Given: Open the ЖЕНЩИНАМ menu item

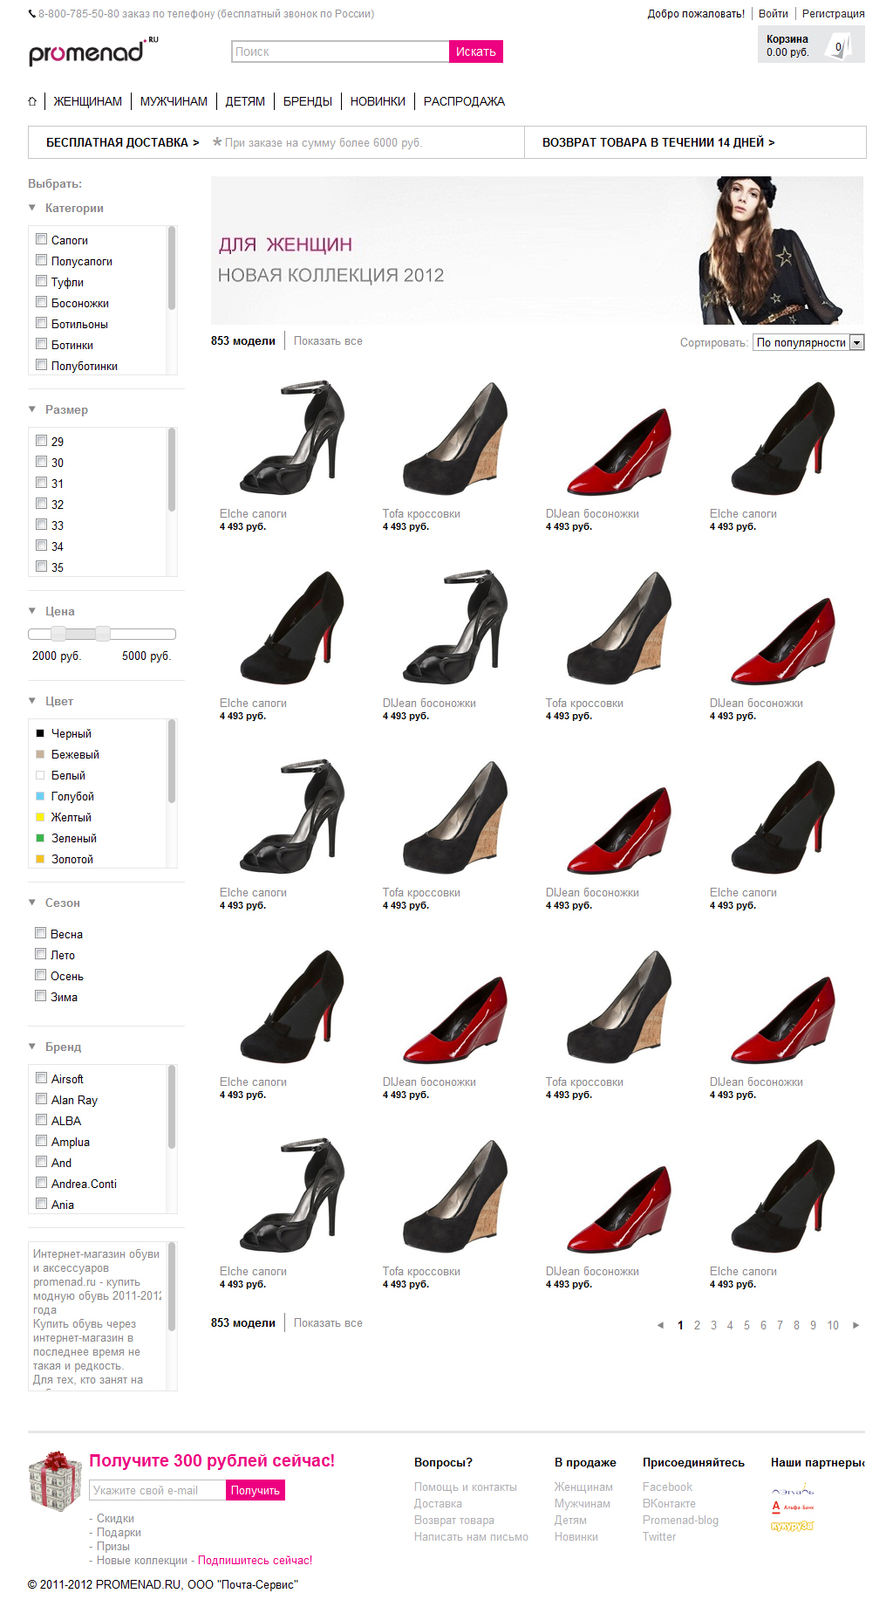Looking at the screenshot, I should pyautogui.click(x=87, y=101).
